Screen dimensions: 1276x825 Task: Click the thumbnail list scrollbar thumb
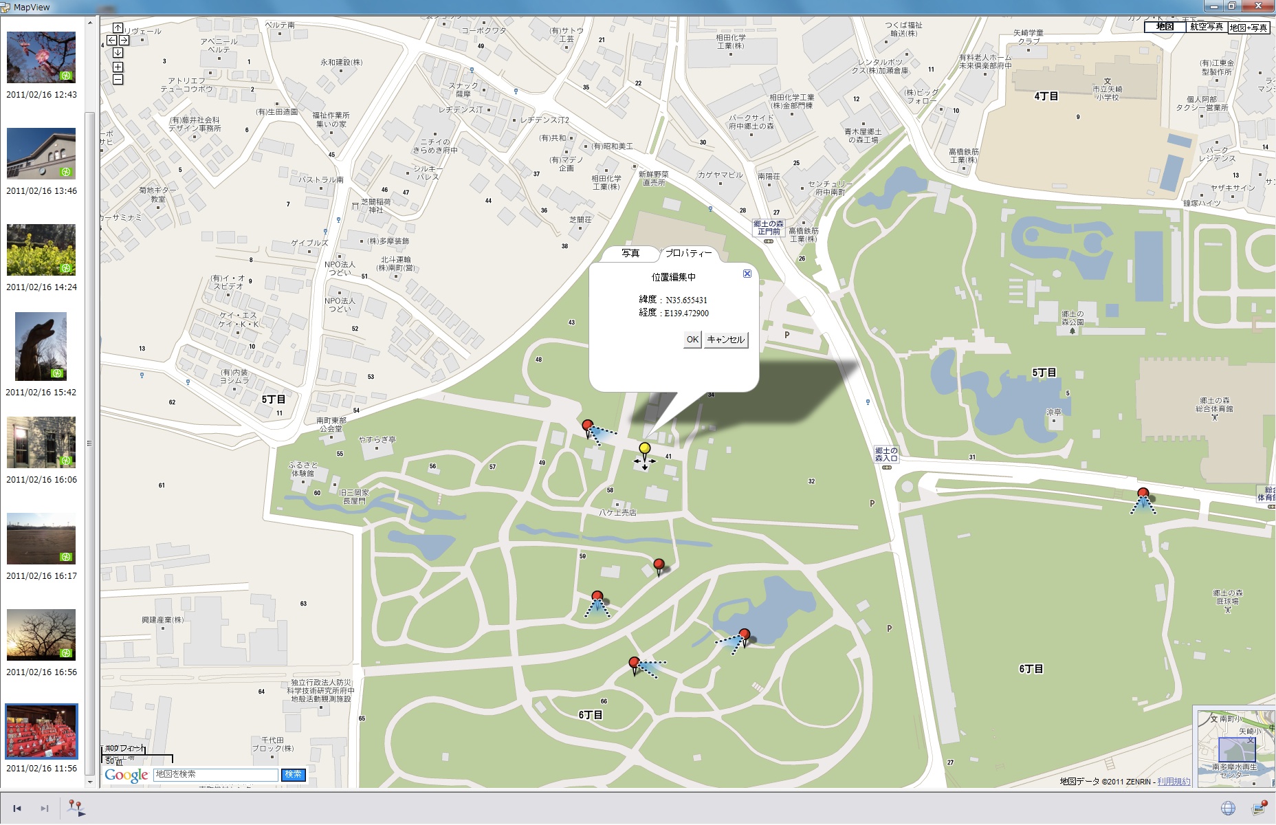(89, 443)
